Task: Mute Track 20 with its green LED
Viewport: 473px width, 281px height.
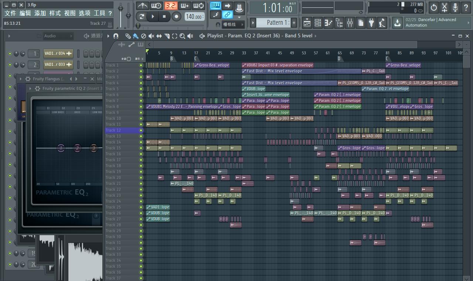Action: pos(141,177)
